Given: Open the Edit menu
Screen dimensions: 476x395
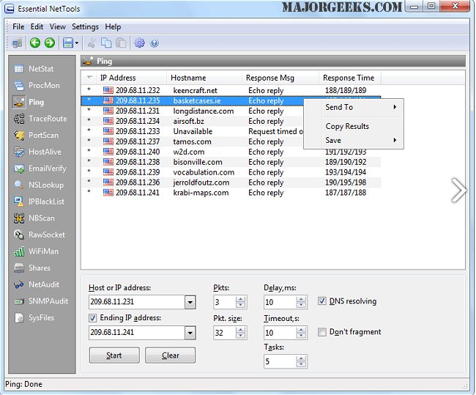Looking at the screenshot, I should click(x=37, y=26).
